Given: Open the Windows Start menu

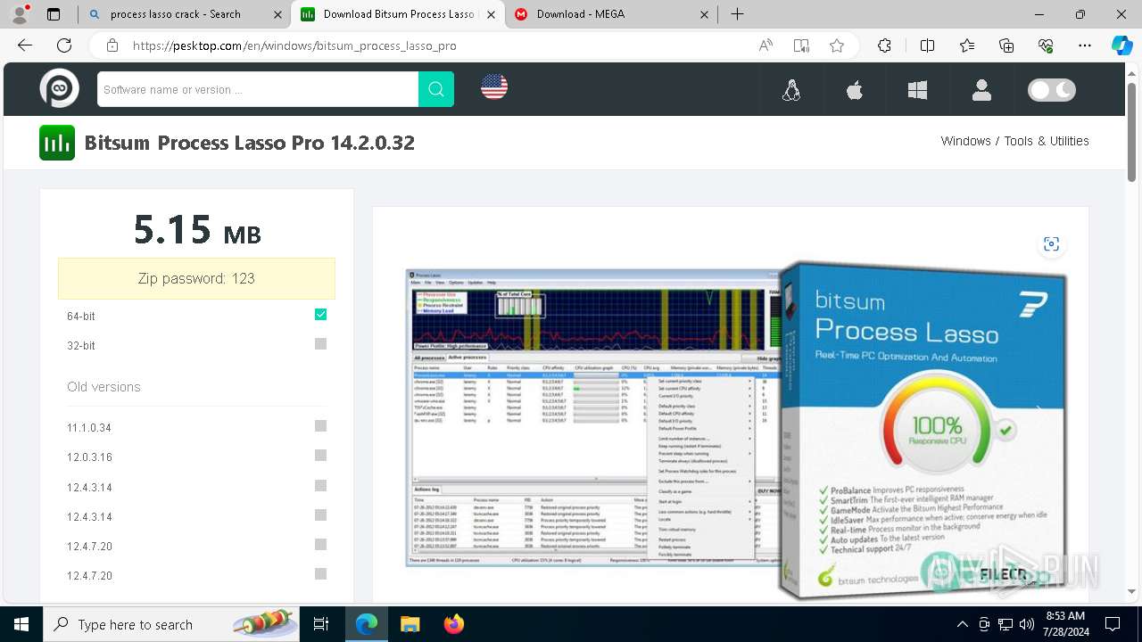Looking at the screenshot, I should [21, 624].
